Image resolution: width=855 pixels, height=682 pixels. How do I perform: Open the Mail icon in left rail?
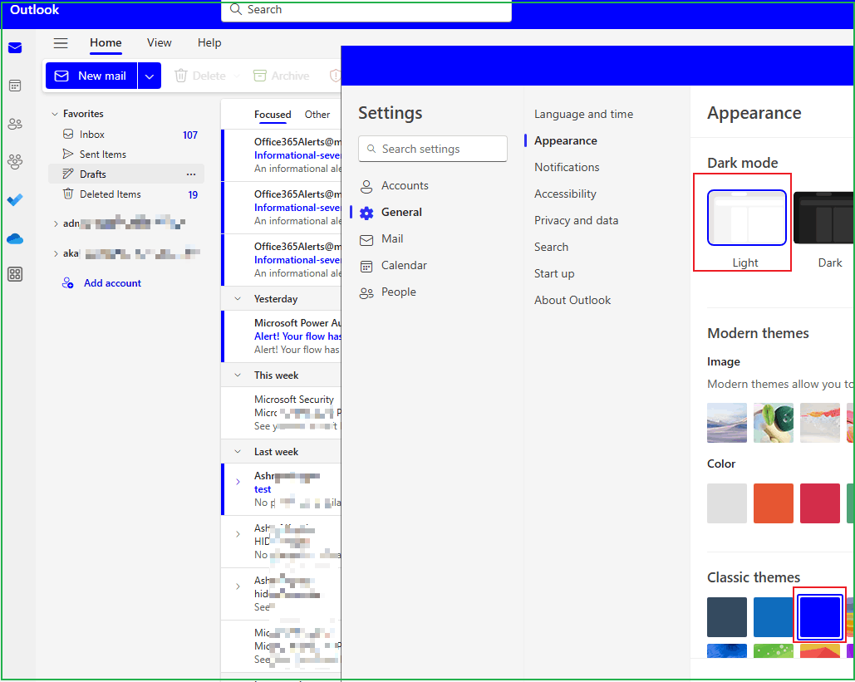point(15,47)
